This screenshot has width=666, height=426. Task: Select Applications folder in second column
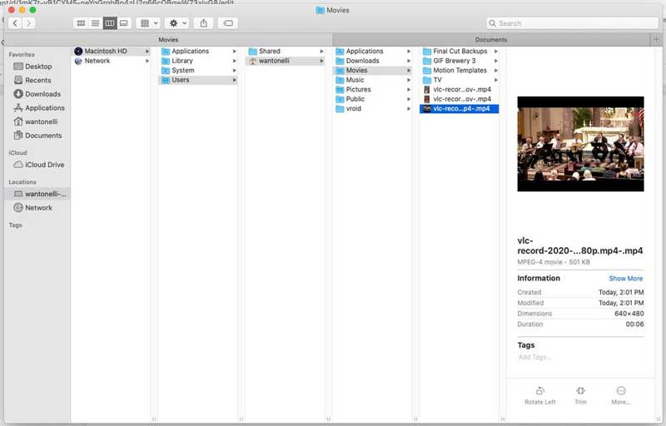pyautogui.click(x=198, y=51)
